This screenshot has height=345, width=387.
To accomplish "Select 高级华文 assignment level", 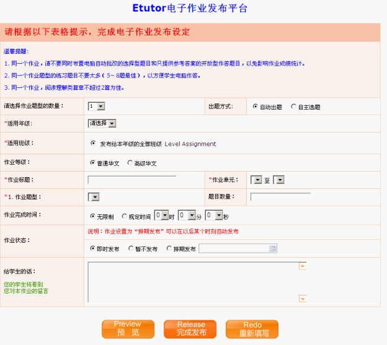I will [130, 163].
